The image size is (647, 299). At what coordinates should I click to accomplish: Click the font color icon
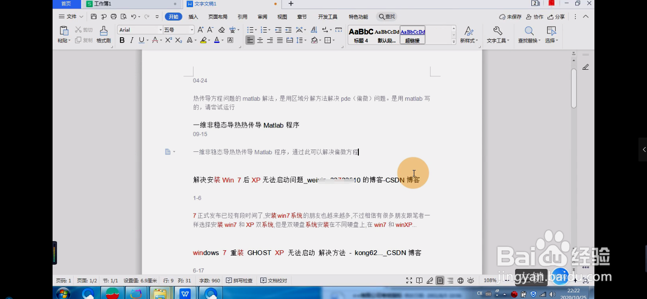[x=216, y=40]
